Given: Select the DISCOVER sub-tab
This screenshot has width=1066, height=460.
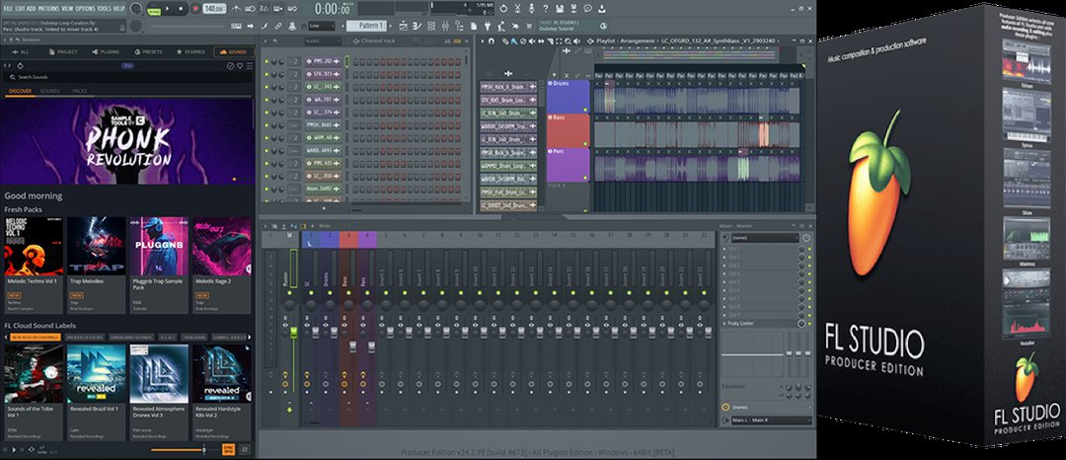Looking at the screenshot, I should (x=20, y=91).
